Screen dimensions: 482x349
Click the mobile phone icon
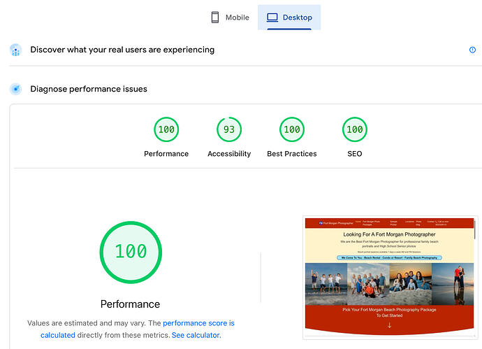pyautogui.click(x=215, y=17)
